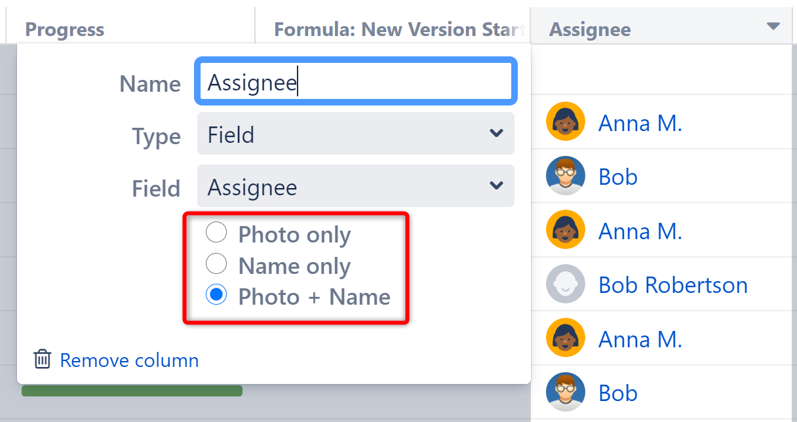
Task: Click the trash icon beside Remove column
Action: click(43, 360)
